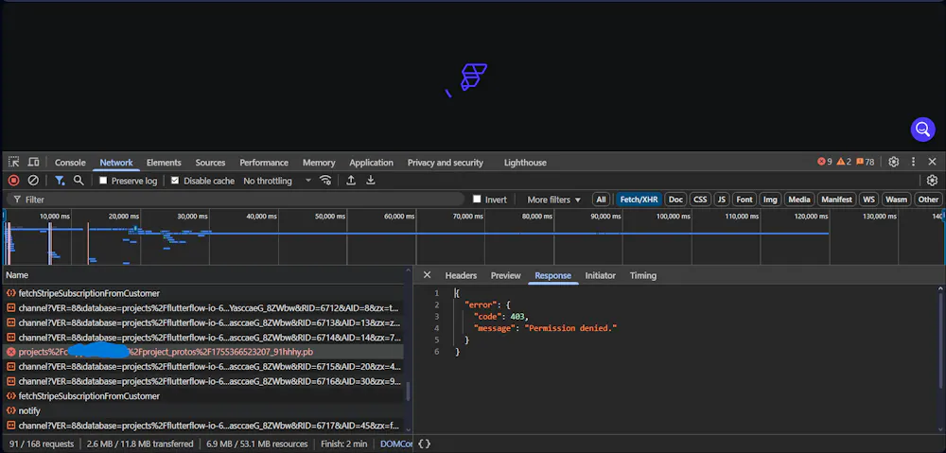The width and height of the screenshot is (946, 453).
Task: Uncheck the Disable cache checkbox
Action: point(175,181)
